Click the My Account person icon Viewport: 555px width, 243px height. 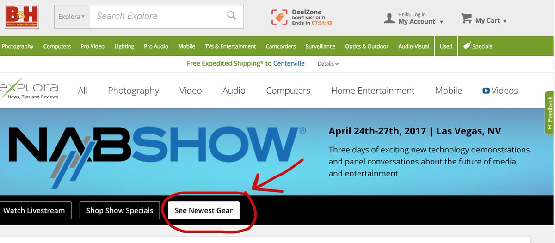click(x=389, y=18)
